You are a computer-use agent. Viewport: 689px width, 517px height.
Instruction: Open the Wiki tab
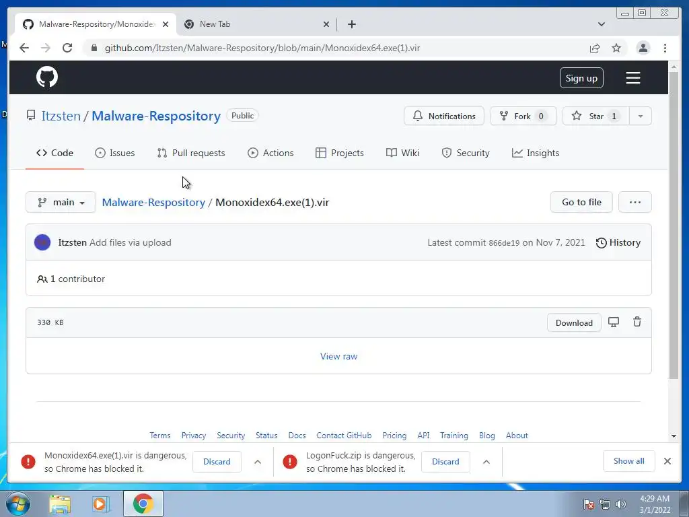tap(402, 153)
